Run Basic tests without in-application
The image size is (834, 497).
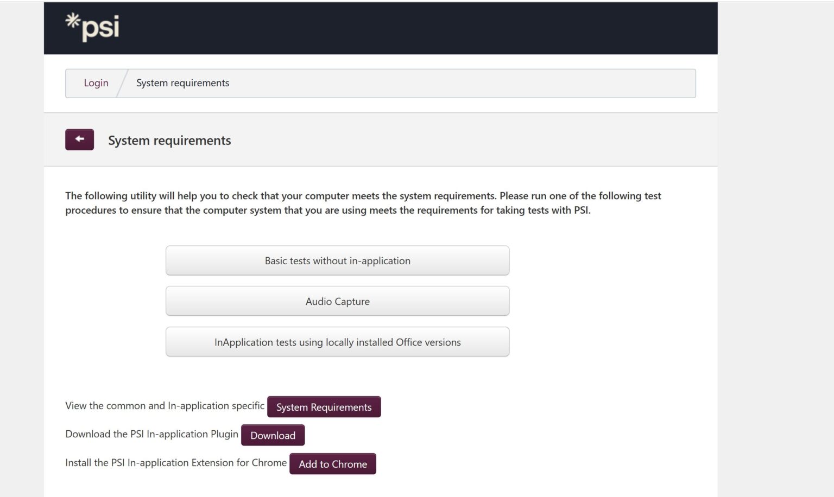[337, 260]
